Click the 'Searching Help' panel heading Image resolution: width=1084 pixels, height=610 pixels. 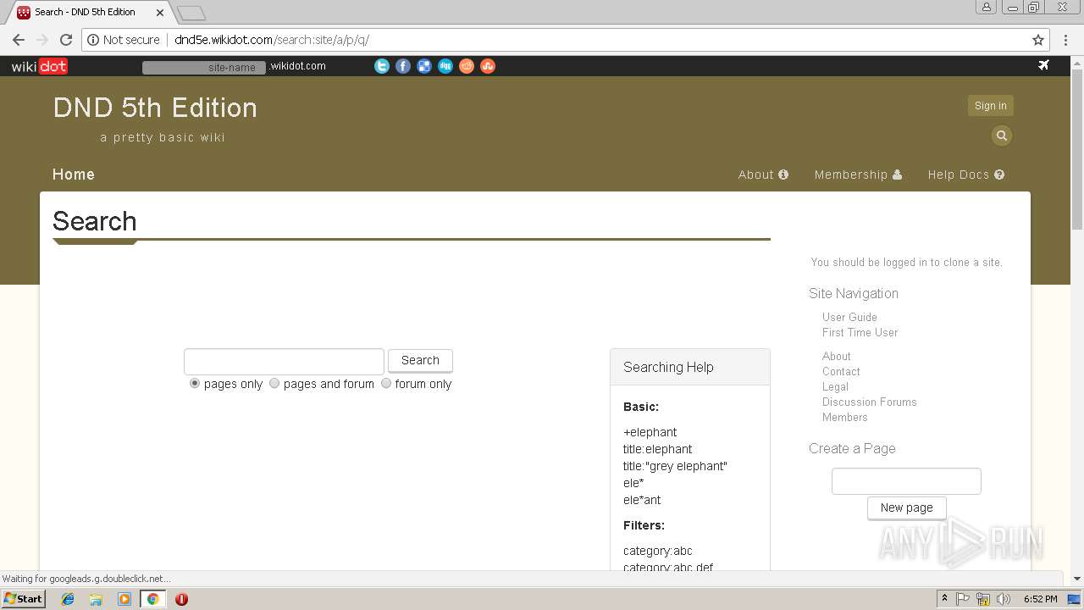click(x=668, y=367)
